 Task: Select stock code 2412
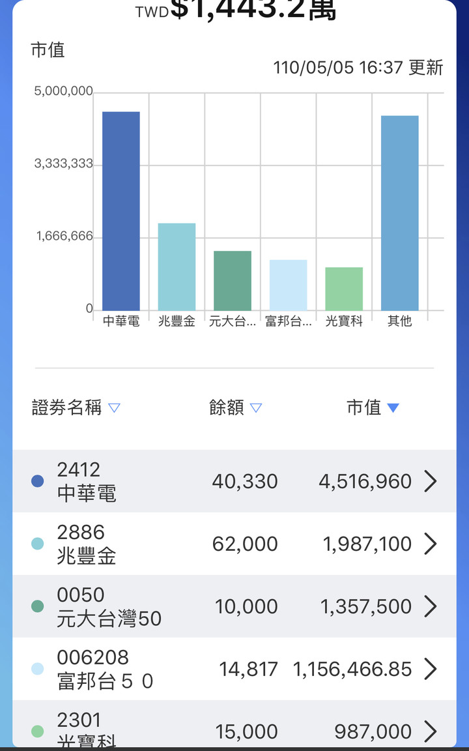point(78,470)
